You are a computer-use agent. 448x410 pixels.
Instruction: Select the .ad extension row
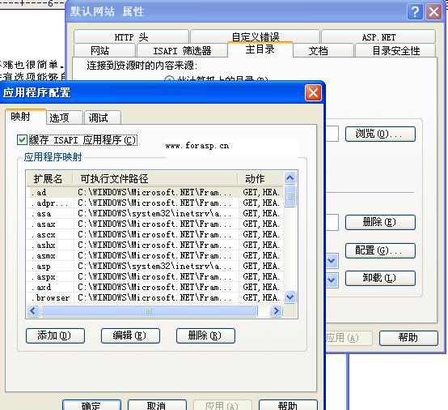coord(155,192)
